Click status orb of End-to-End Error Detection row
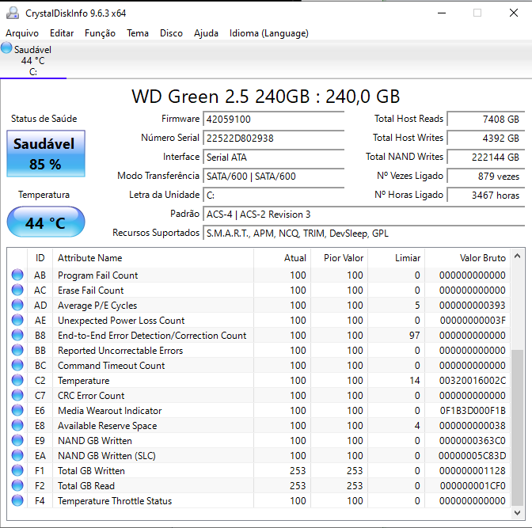Image resolution: width=532 pixels, height=528 pixels. 17,335
